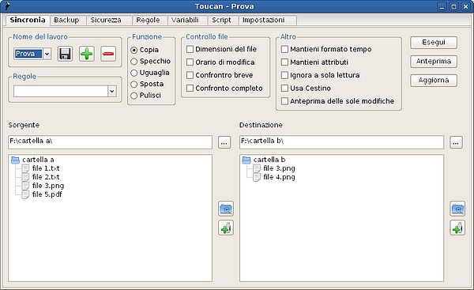
Task: Click the cartella a folder icon
Action: (x=15, y=160)
